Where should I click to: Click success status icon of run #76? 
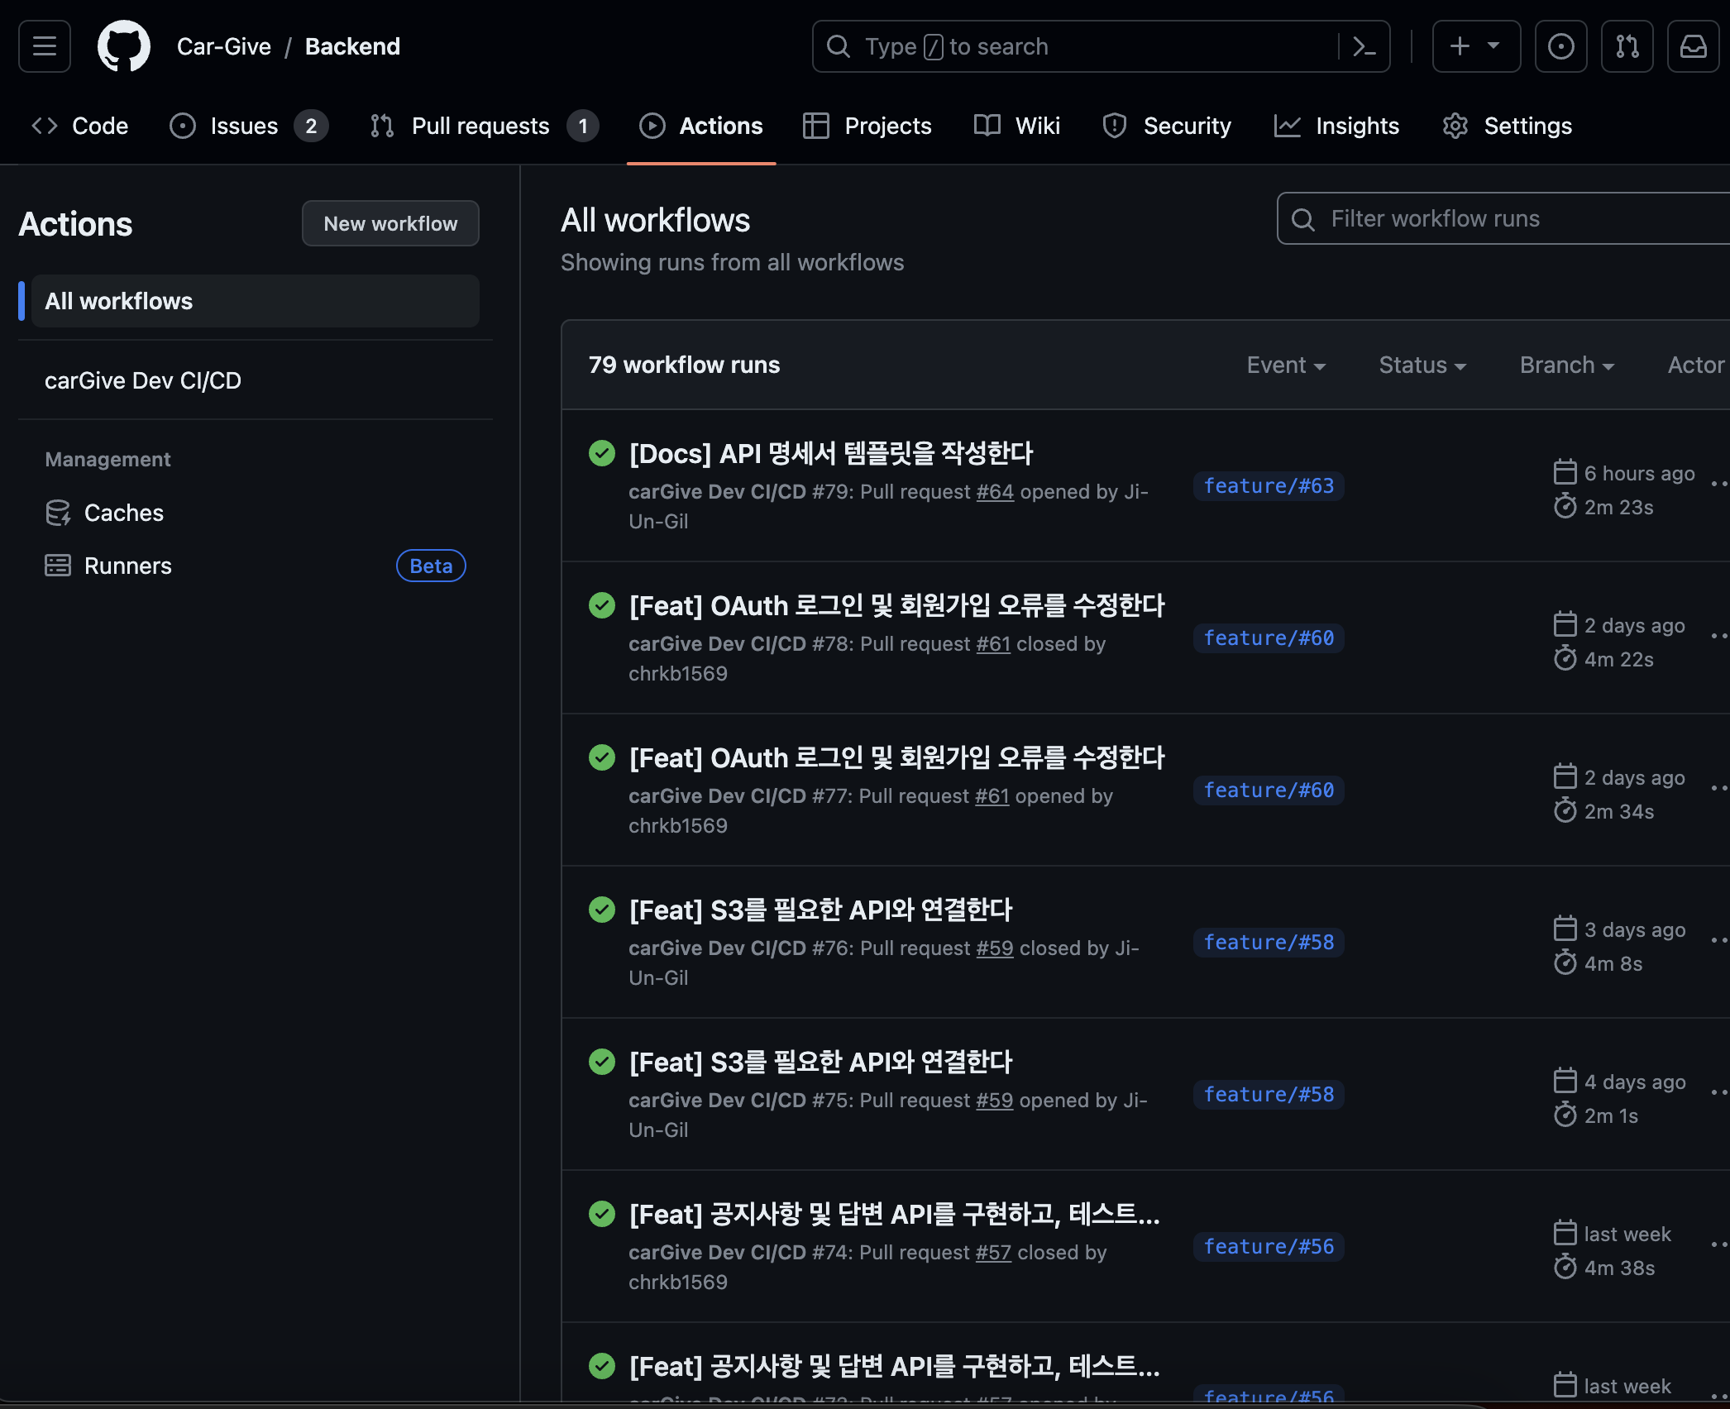pyautogui.click(x=602, y=910)
